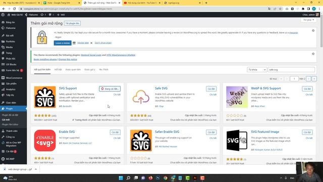Image resolution: width=323 pixels, height=182 pixels.
Task: Open WooCommerce in sidebar
Action: point(14,78)
